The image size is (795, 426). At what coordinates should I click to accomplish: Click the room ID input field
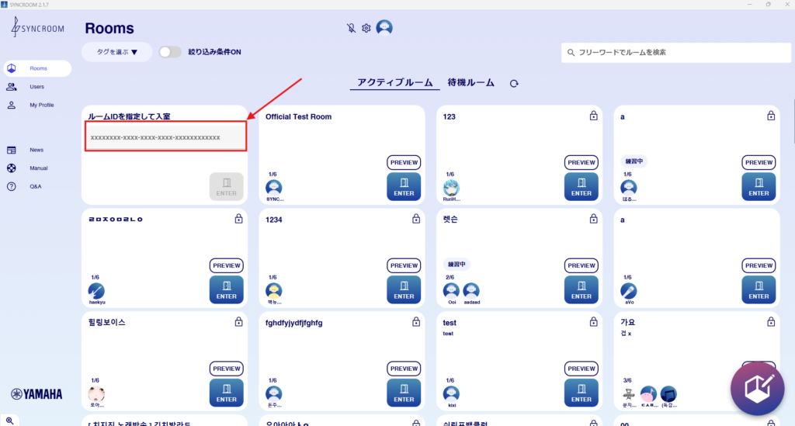pos(165,137)
